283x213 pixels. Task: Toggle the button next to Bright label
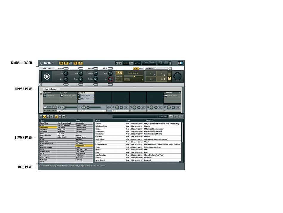pos(96,68)
